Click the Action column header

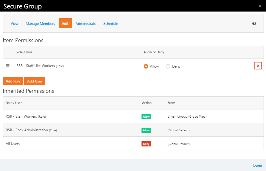click(x=147, y=103)
